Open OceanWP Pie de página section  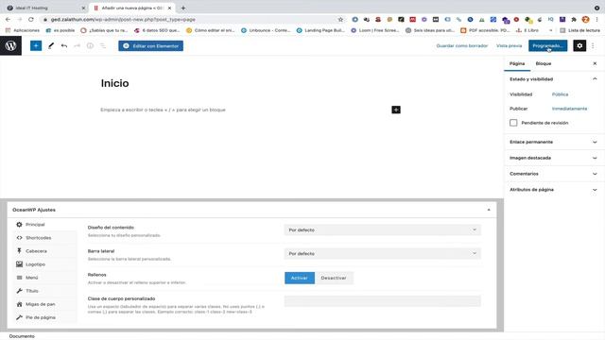point(41,317)
